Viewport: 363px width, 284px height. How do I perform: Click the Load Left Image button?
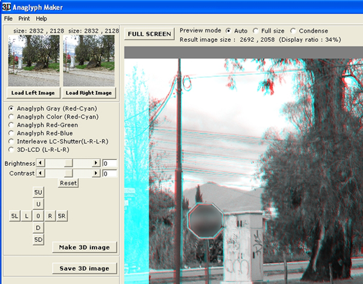[x=33, y=93]
